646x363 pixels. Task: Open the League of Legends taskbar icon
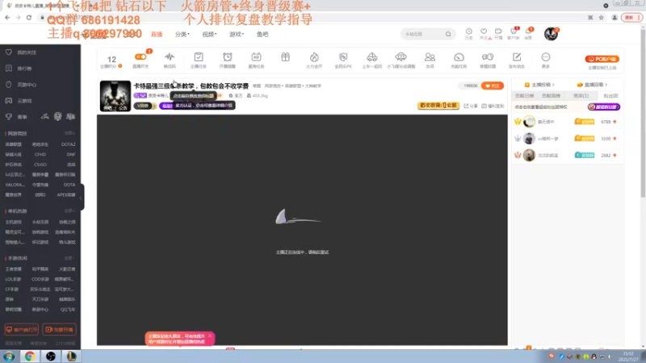tap(71, 356)
